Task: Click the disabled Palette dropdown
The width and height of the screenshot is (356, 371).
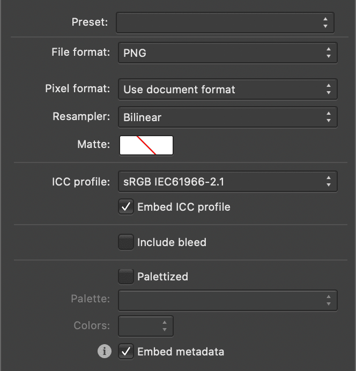Action: 227,300
